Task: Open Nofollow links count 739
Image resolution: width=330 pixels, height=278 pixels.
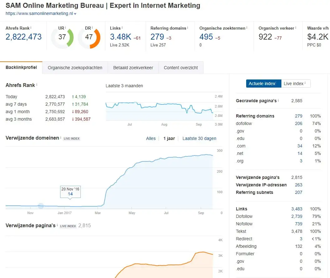Action: coord(299,224)
